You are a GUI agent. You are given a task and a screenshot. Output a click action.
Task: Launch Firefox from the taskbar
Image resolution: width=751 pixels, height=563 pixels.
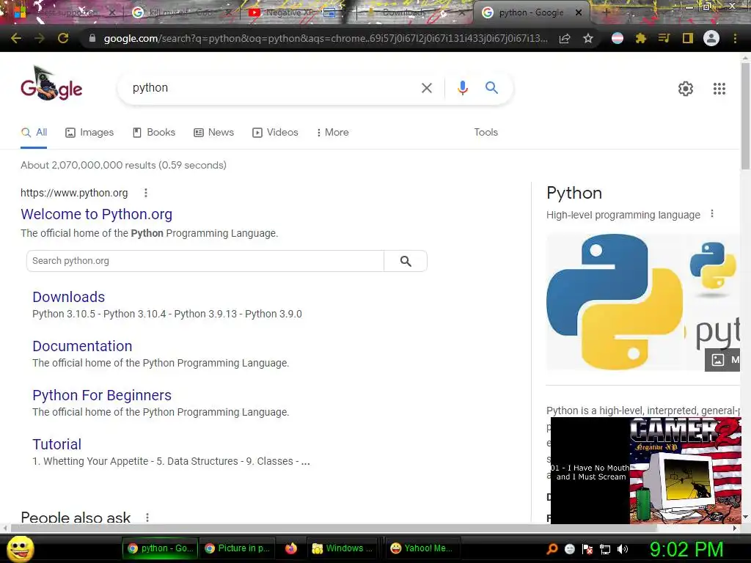(x=290, y=548)
